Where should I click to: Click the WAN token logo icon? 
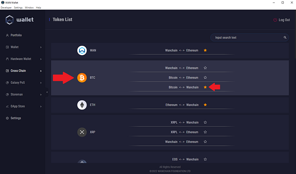click(82, 51)
